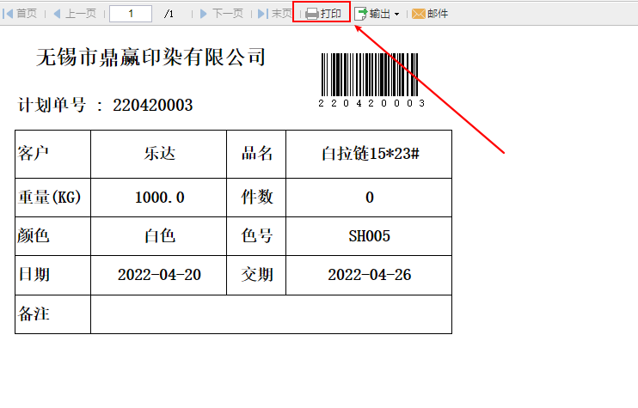Click the 白拉链15*23# cell
638x408 pixels.
(x=369, y=154)
